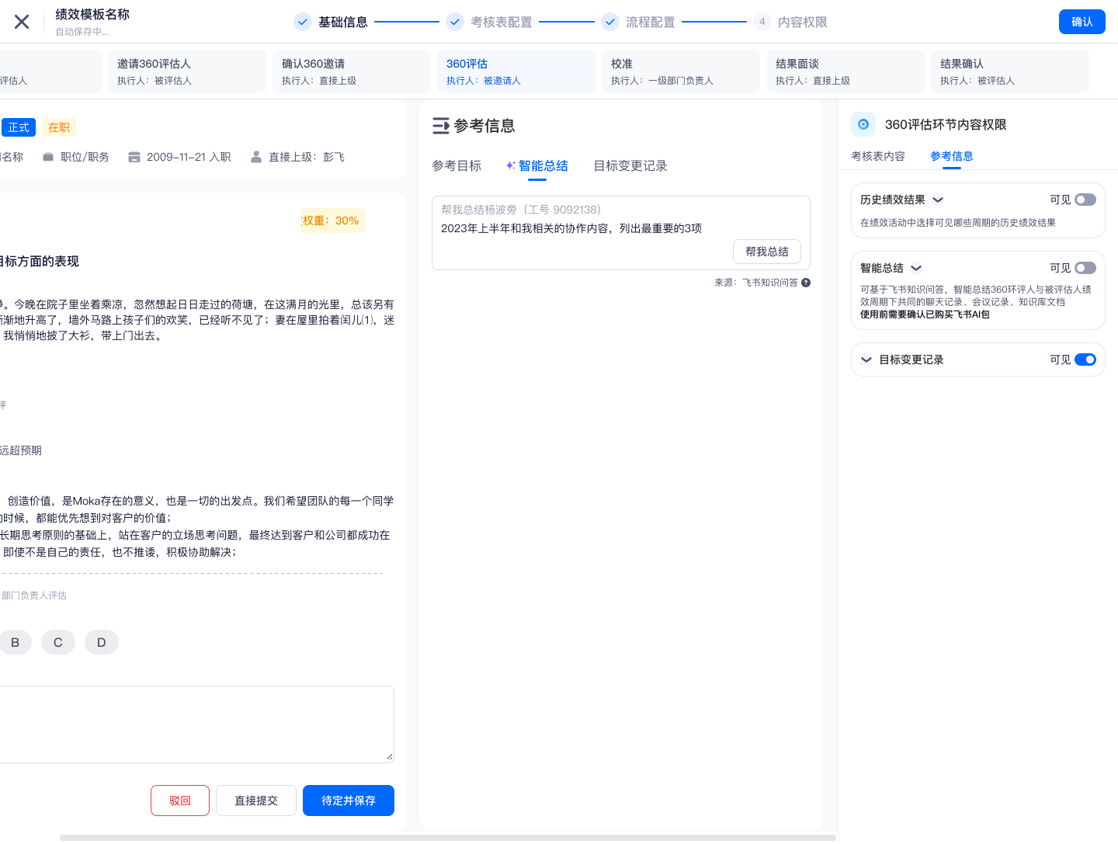This screenshot has height=844, width=1118.
Task: Select rating option C
Action: [x=58, y=642]
